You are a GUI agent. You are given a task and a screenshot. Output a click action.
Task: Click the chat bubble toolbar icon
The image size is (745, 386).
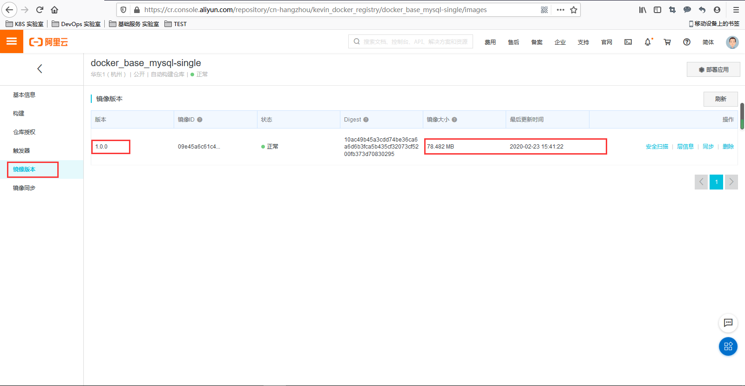click(x=687, y=10)
